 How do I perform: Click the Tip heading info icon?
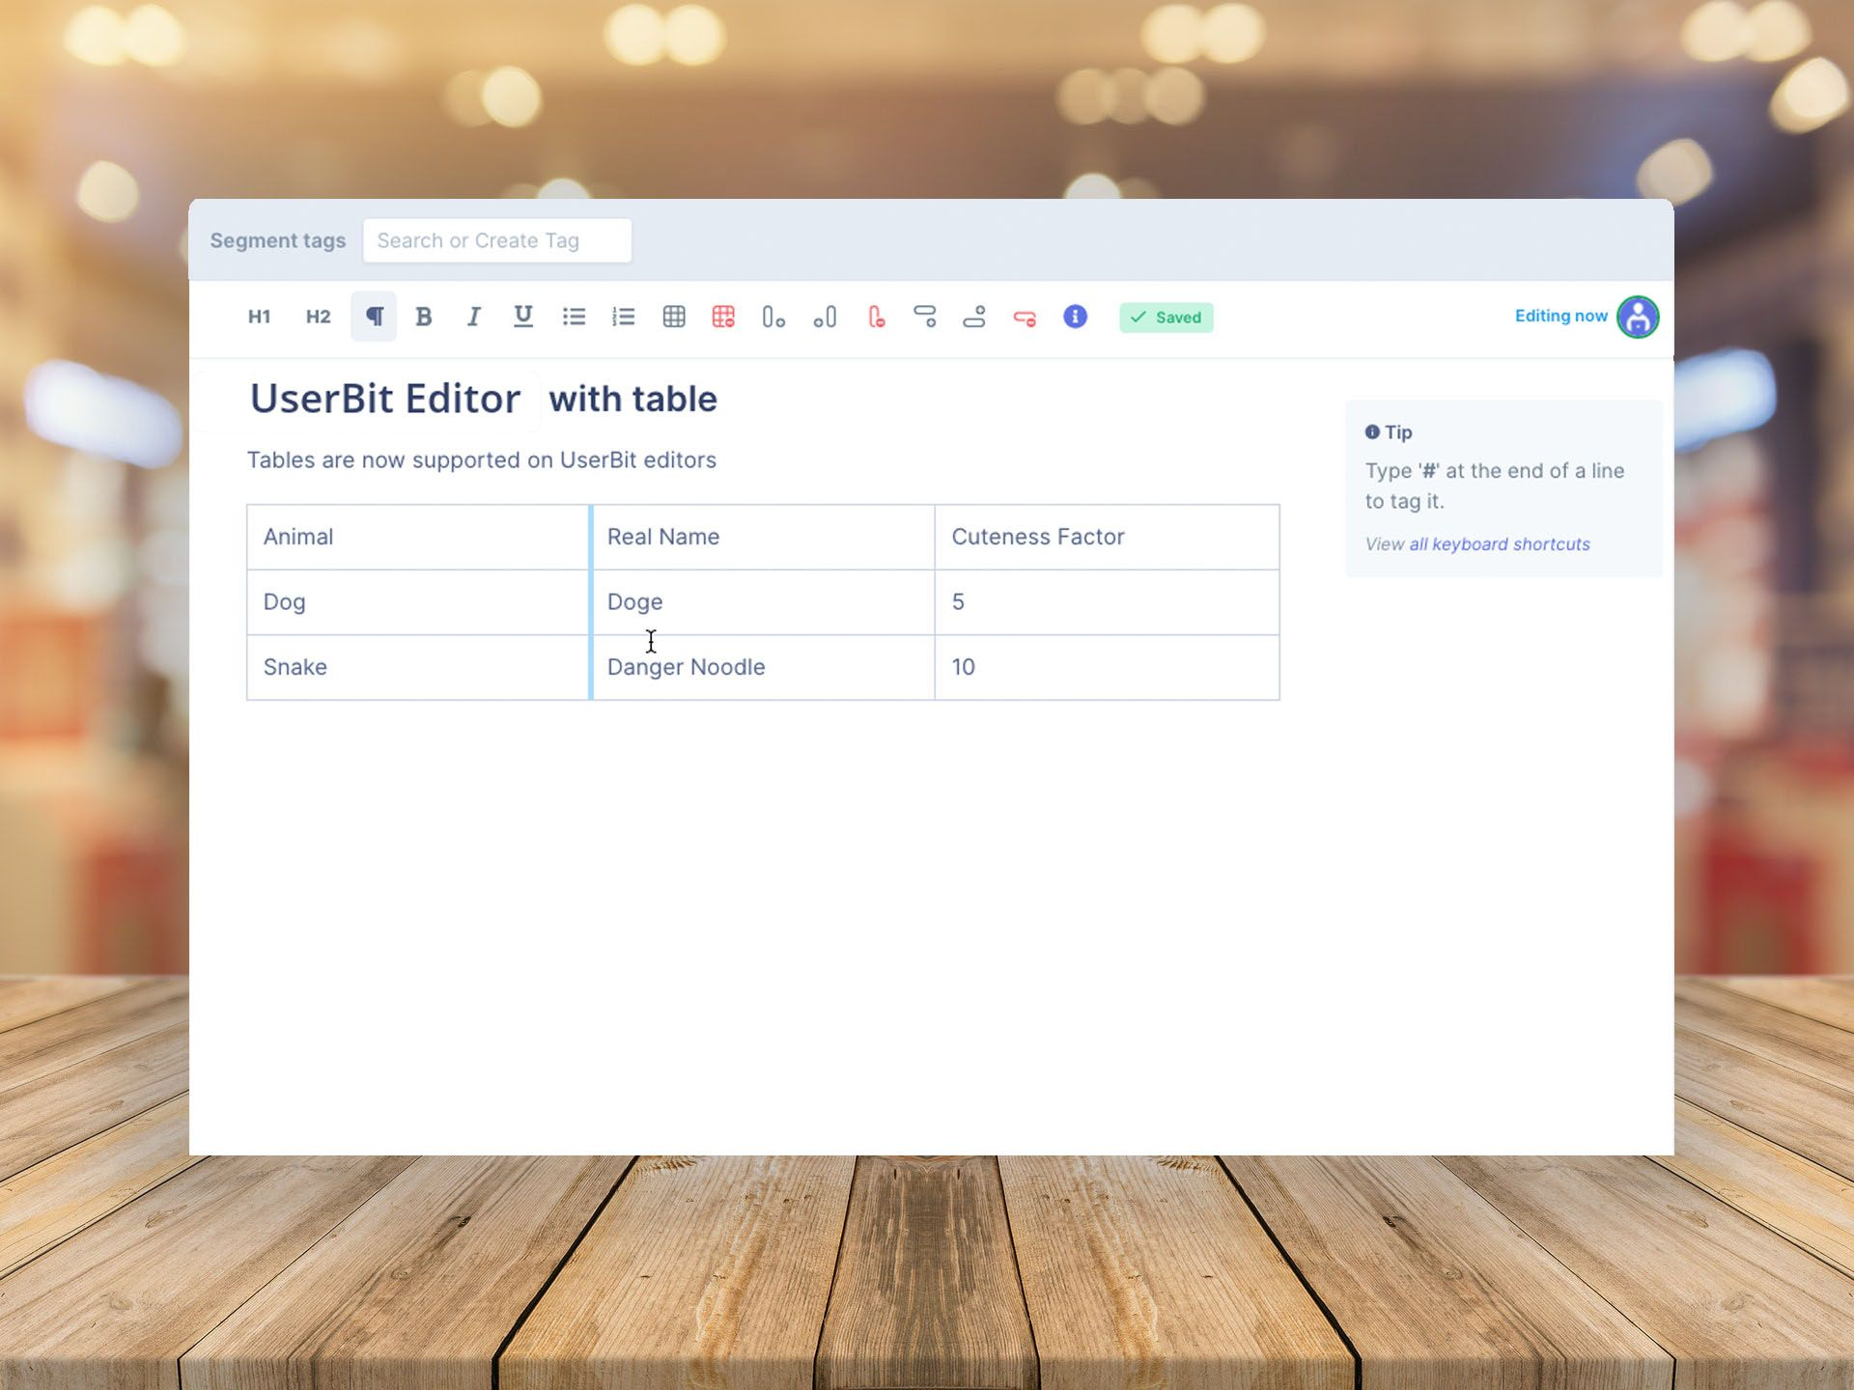tap(1372, 432)
